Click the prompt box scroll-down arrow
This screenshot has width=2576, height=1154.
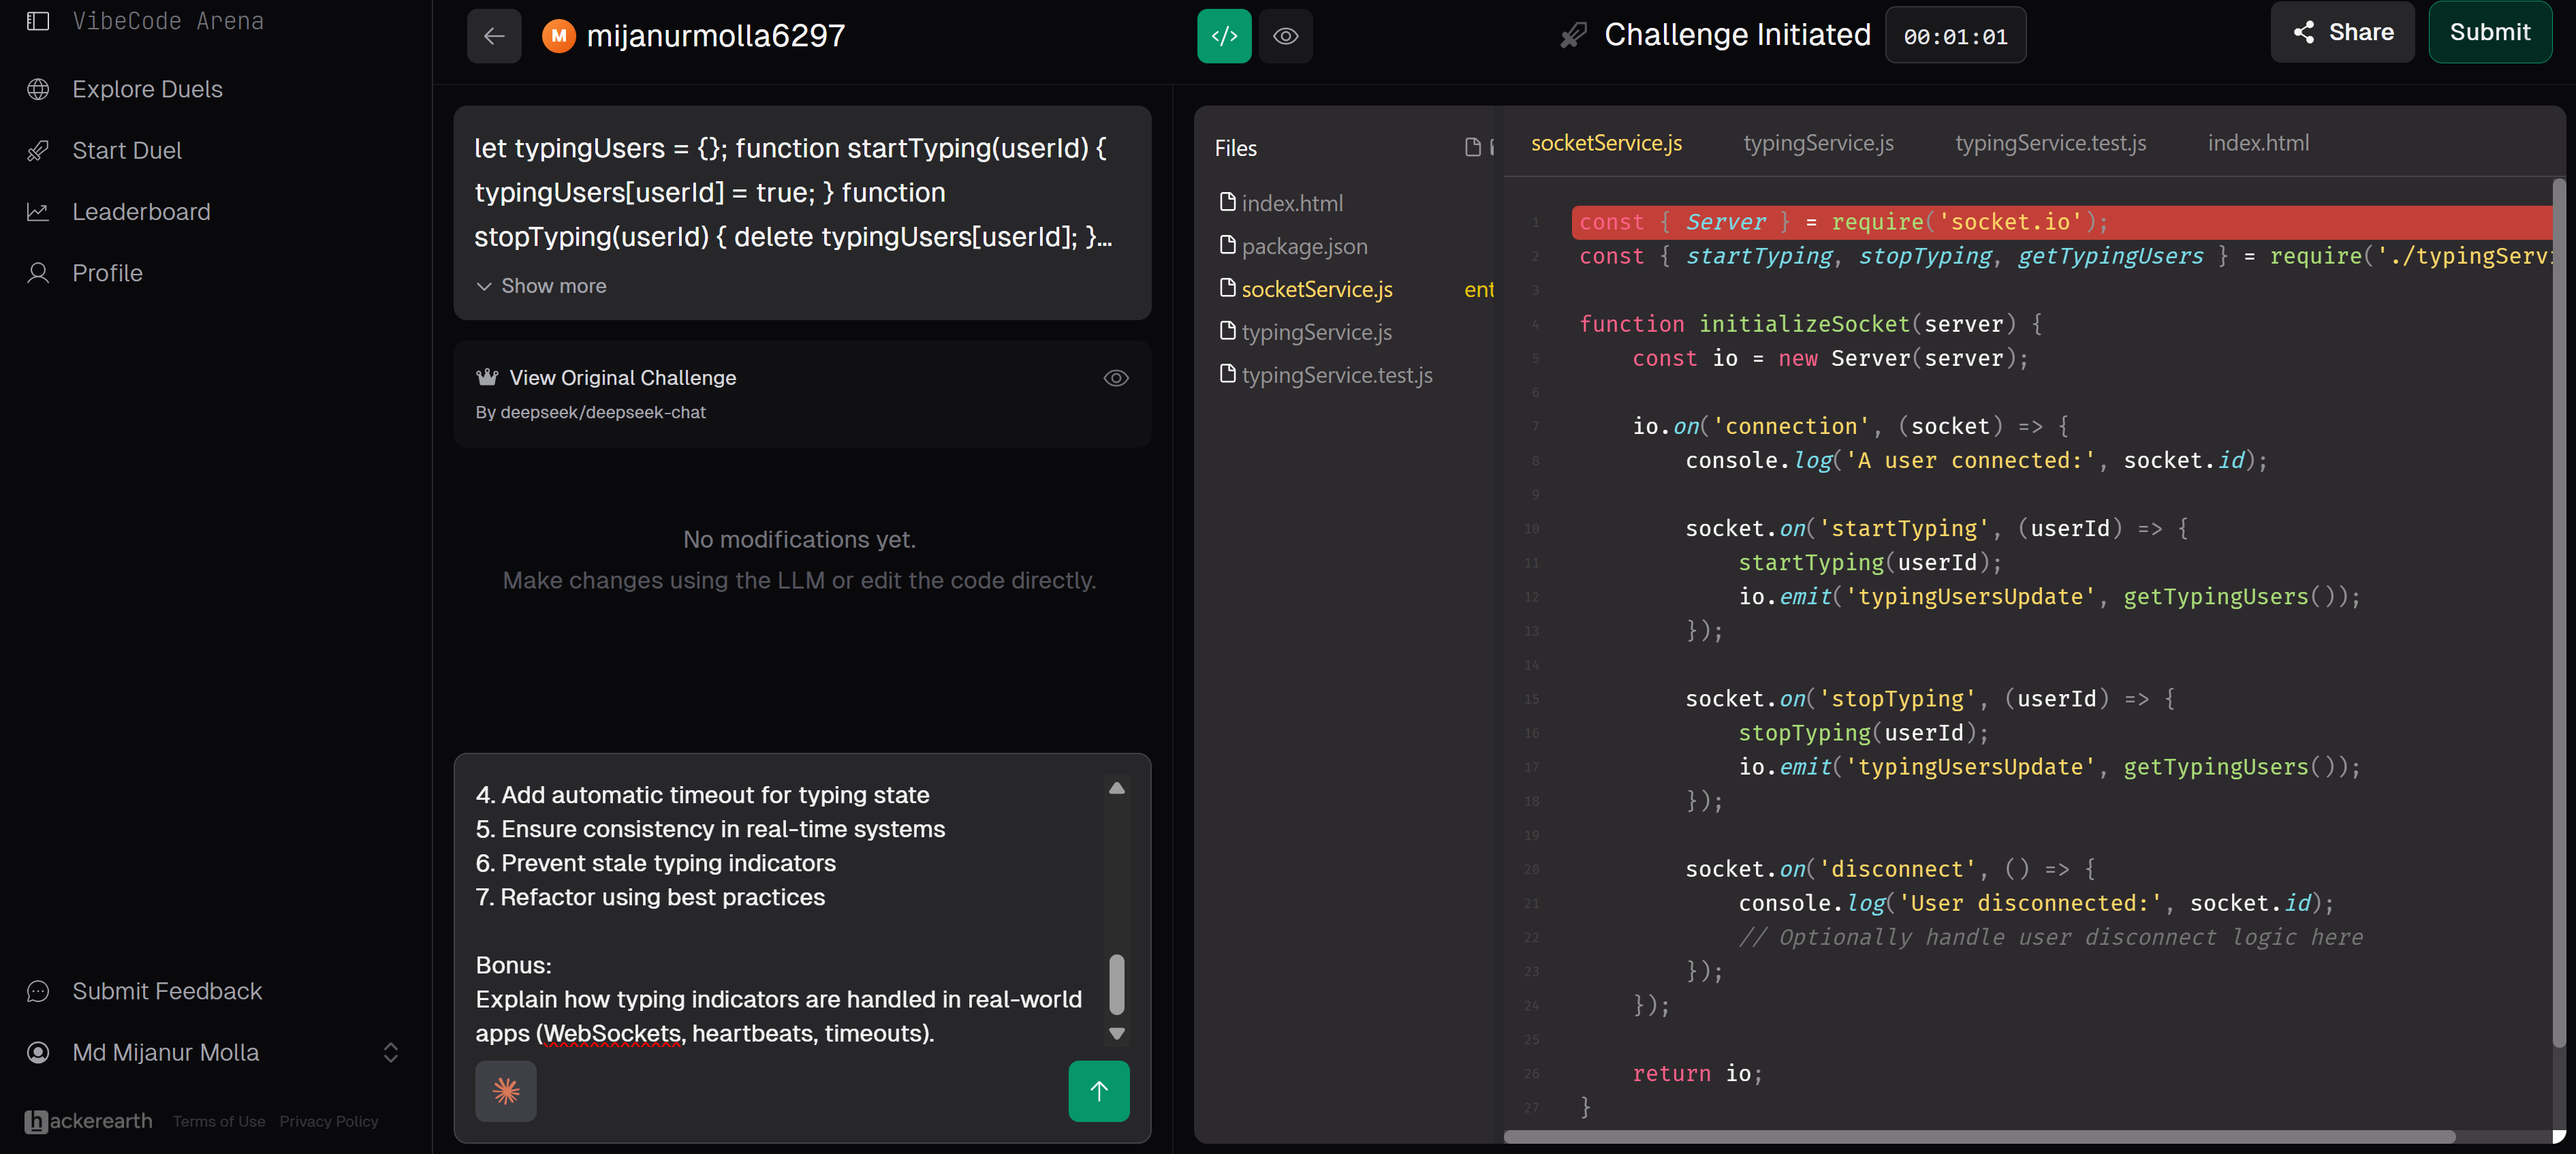pyautogui.click(x=1117, y=1034)
